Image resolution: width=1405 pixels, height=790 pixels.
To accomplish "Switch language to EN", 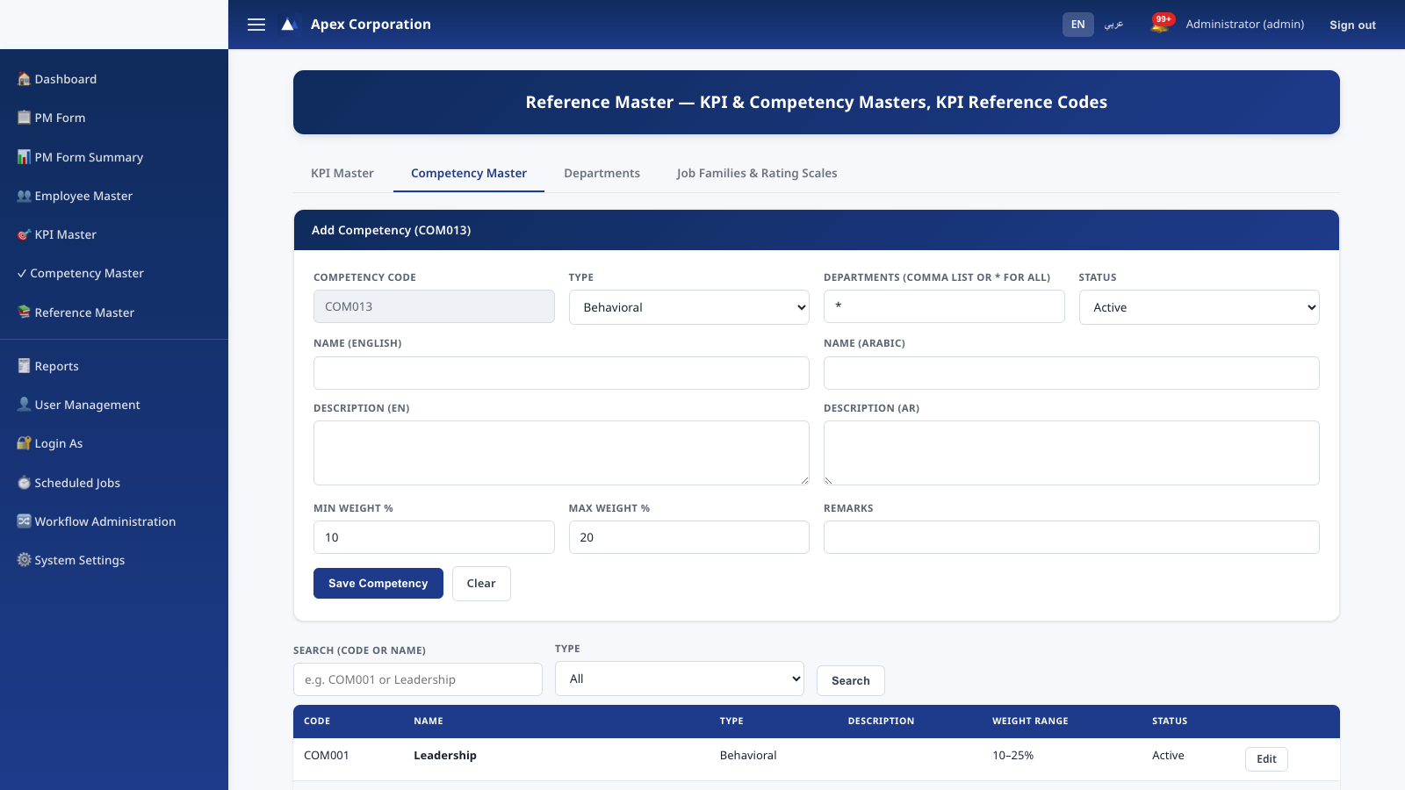I will [x=1077, y=25].
